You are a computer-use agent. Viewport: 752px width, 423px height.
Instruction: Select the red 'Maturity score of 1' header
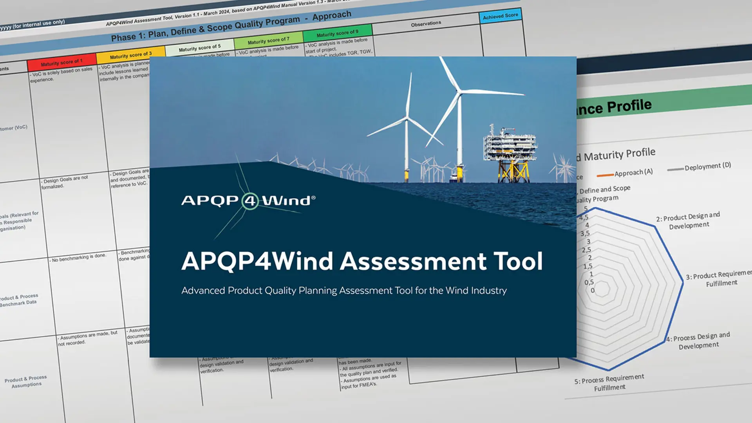(x=61, y=63)
